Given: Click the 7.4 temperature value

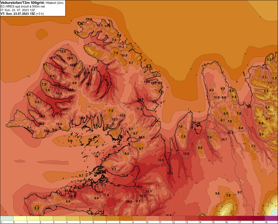Looking at the screenshot, I should tap(209, 137).
